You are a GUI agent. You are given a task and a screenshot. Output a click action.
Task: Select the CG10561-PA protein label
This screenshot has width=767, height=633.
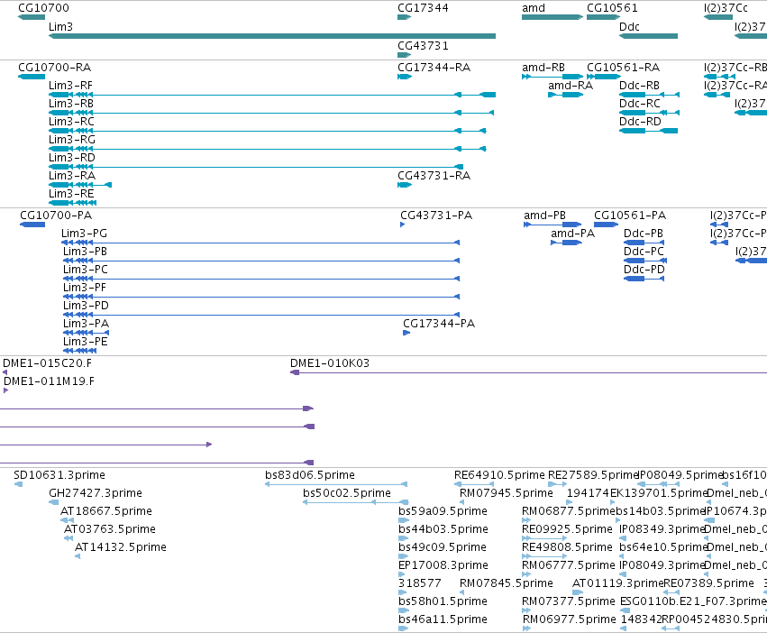630,215
